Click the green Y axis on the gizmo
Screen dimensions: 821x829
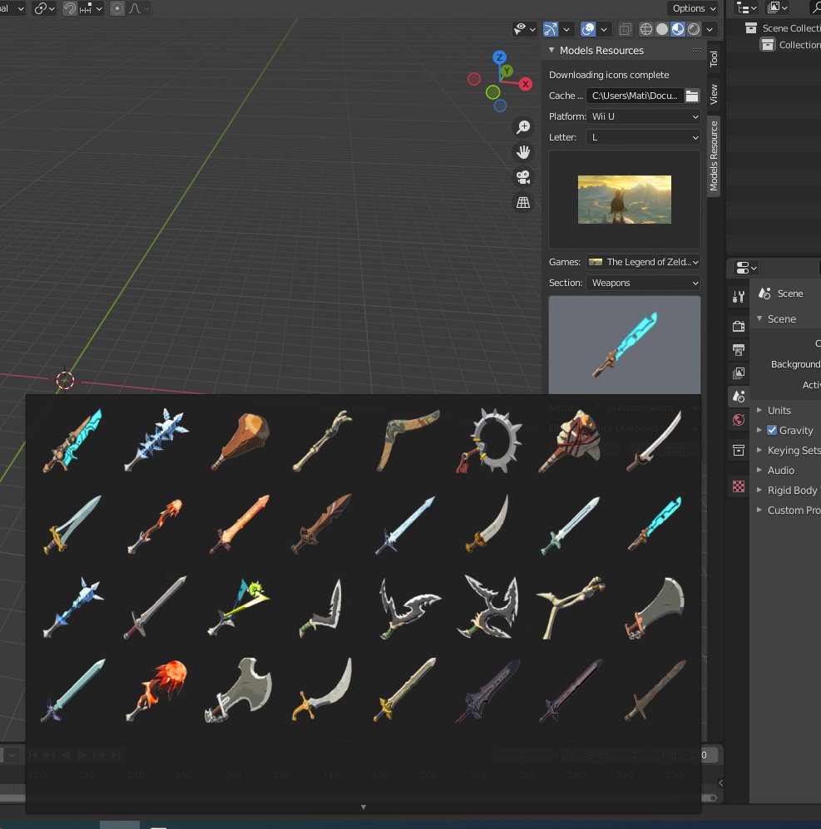click(x=507, y=71)
